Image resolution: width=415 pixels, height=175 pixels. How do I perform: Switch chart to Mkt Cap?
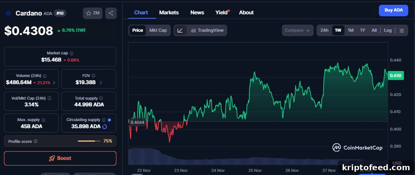coord(158,31)
